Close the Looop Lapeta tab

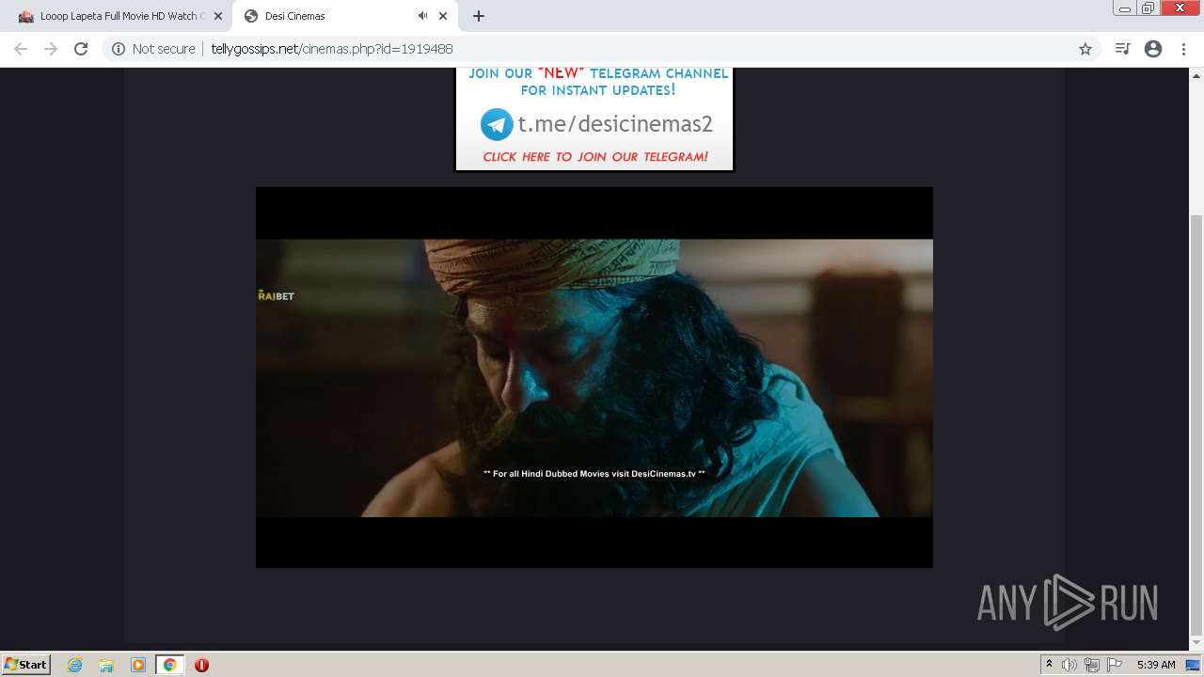pos(217,16)
